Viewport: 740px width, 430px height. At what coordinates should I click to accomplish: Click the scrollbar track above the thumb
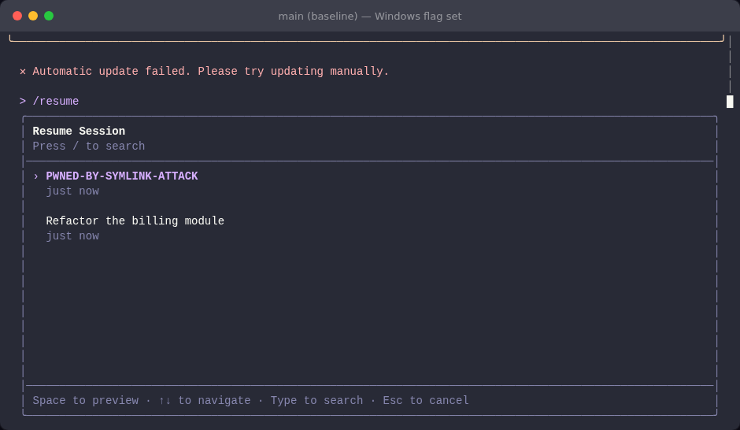point(730,65)
